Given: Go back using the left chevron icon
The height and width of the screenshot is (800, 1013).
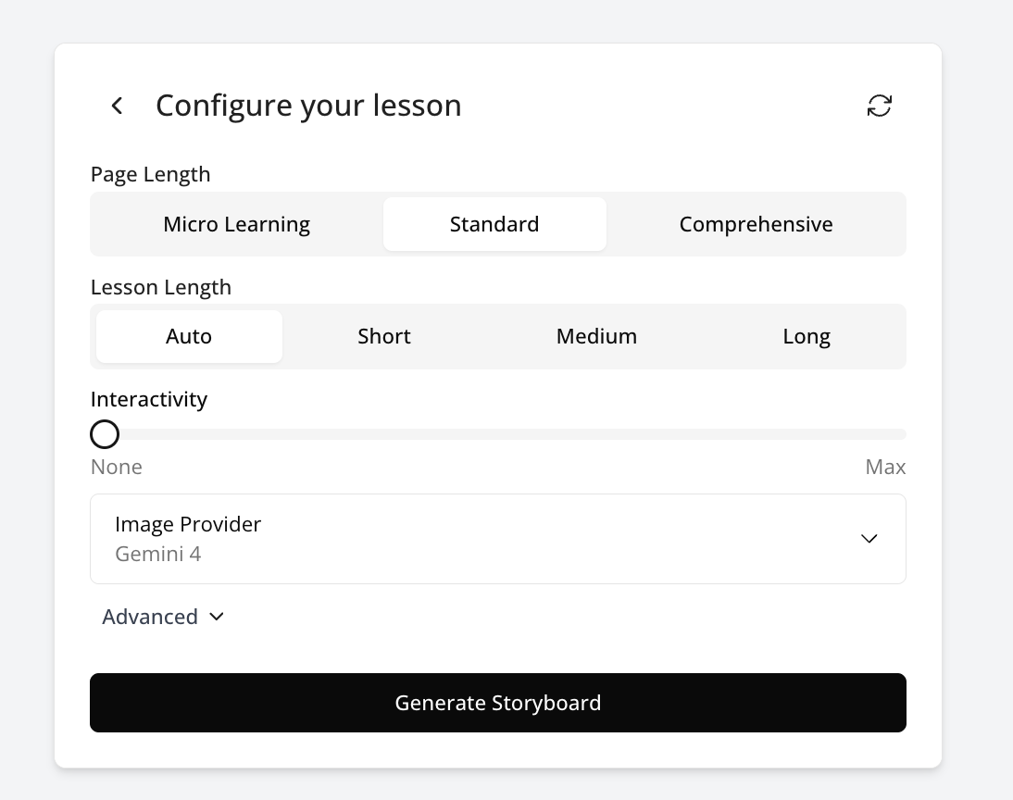Looking at the screenshot, I should point(117,106).
